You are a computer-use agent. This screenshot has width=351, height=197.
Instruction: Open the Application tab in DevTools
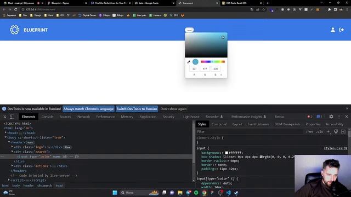point(148,117)
